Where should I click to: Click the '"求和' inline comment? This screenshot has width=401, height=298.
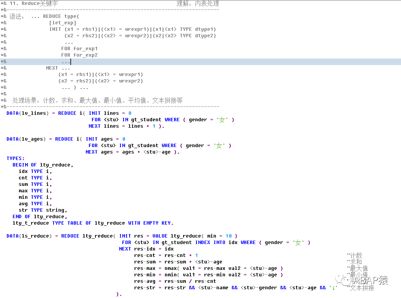coord(355,262)
